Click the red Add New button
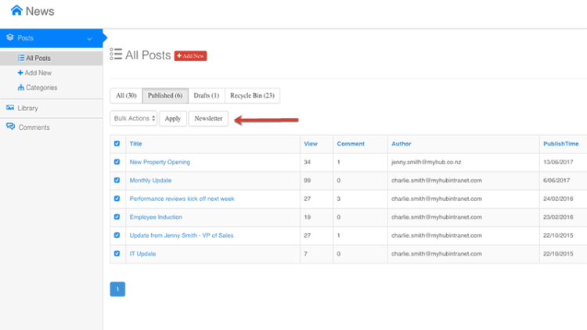Screen dimensions: 587x330 point(190,56)
